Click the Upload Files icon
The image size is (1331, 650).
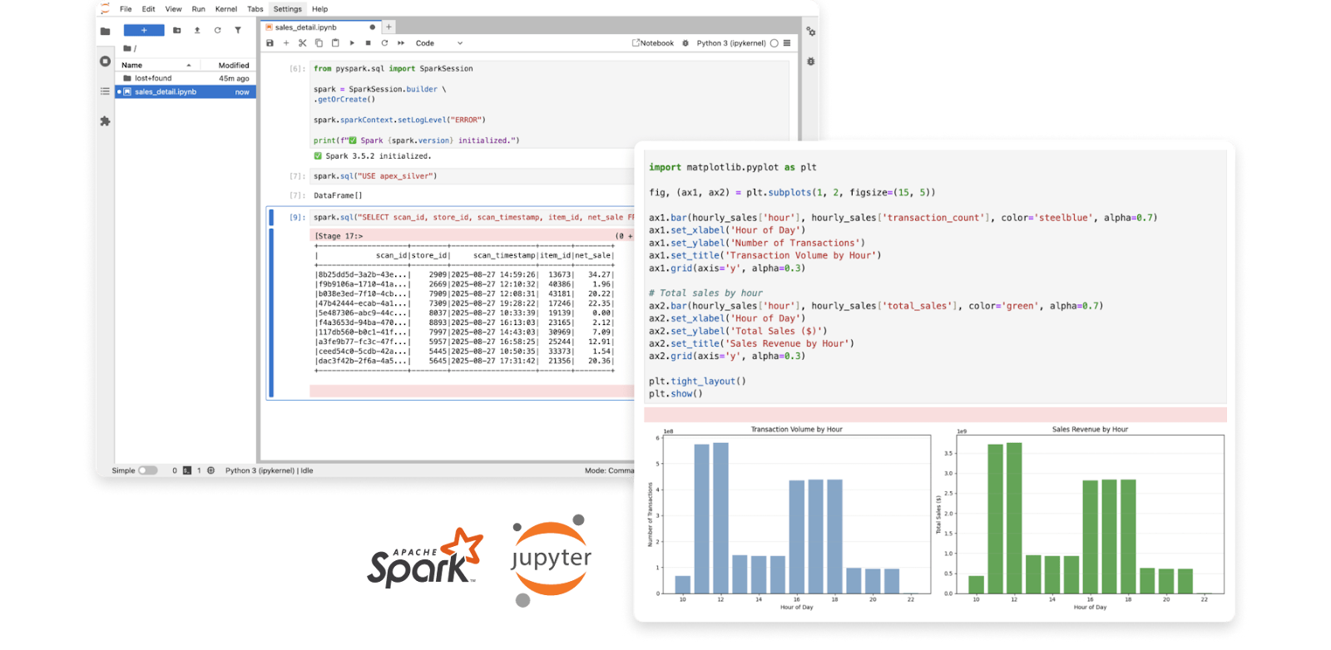(x=197, y=31)
